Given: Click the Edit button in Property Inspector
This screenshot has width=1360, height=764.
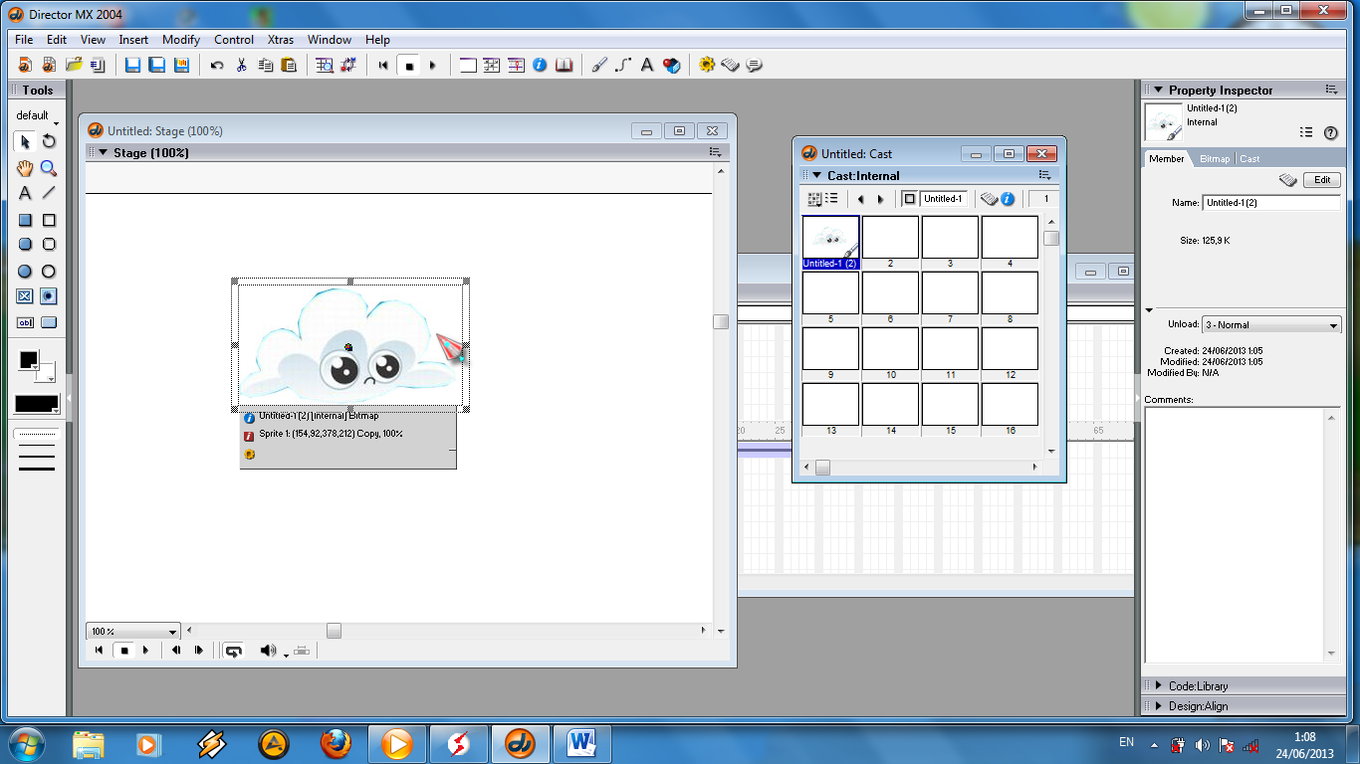Looking at the screenshot, I should 1321,180.
